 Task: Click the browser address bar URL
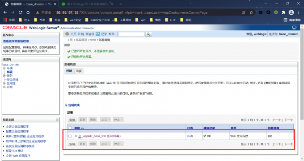coord(131,12)
